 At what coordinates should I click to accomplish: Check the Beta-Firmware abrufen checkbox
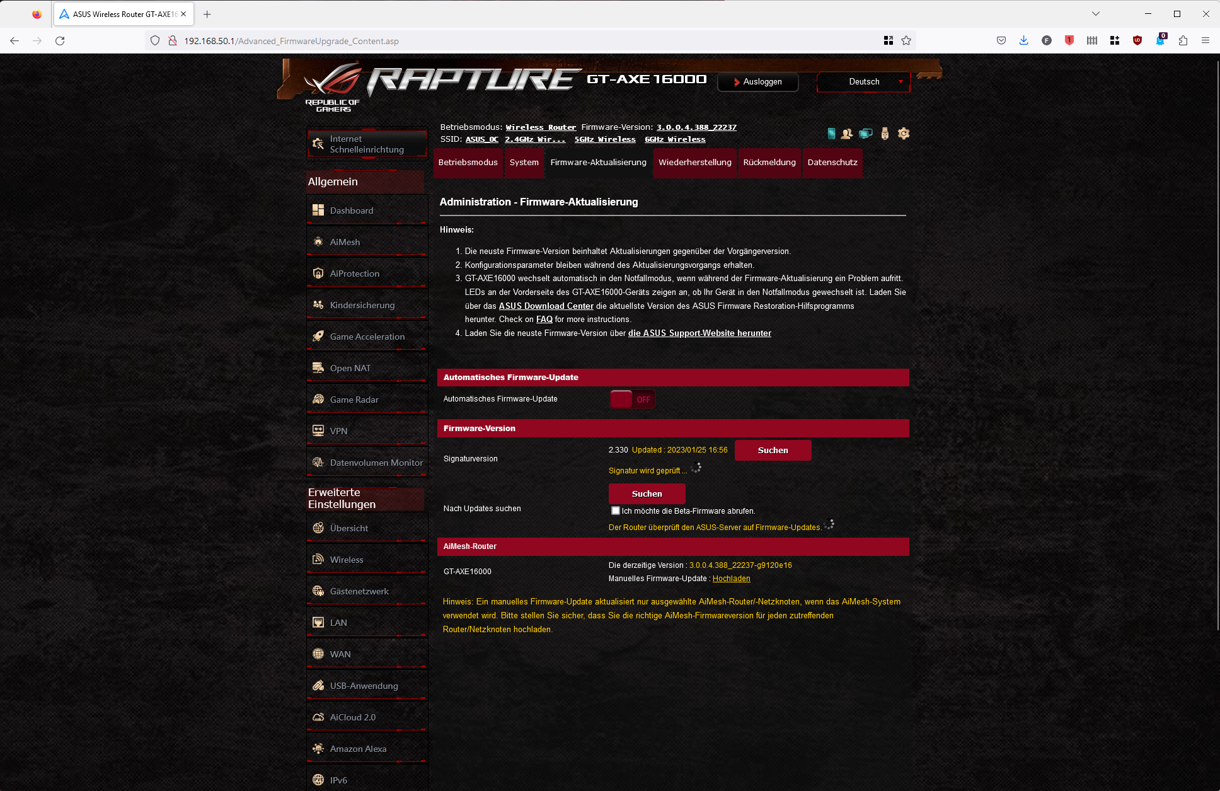pos(616,511)
